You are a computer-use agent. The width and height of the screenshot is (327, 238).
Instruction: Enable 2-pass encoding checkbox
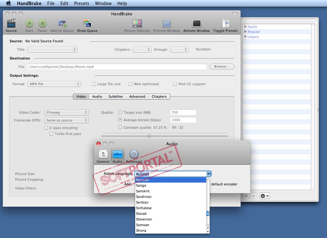tap(46, 128)
